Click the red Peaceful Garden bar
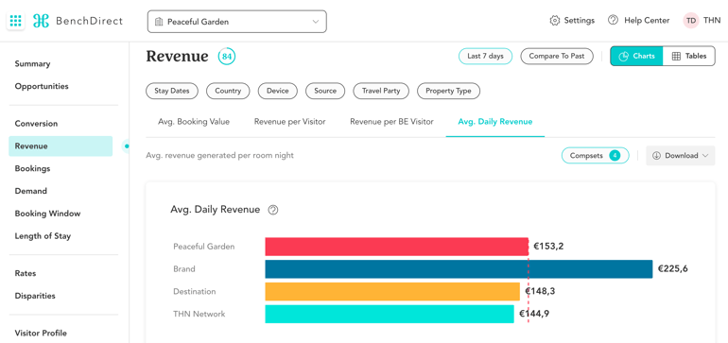This screenshot has width=728, height=343. (396, 247)
